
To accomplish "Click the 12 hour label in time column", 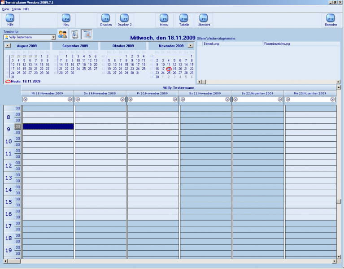I will click(x=9, y=165).
